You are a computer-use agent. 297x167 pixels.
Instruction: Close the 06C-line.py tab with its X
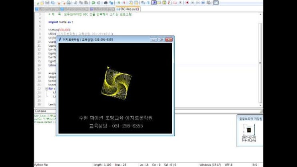coord(138,9)
